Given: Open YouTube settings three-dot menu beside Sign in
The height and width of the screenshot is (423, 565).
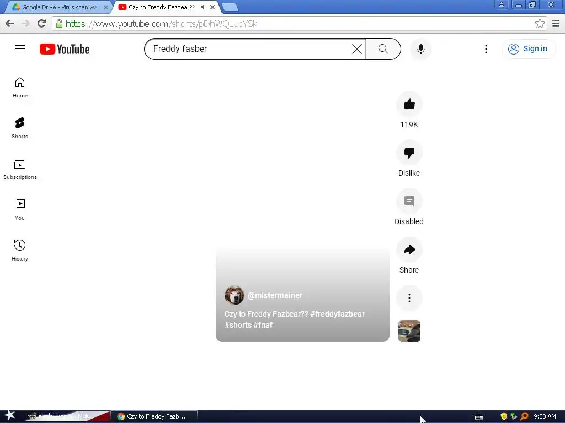Looking at the screenshot, I should point(486,49).
